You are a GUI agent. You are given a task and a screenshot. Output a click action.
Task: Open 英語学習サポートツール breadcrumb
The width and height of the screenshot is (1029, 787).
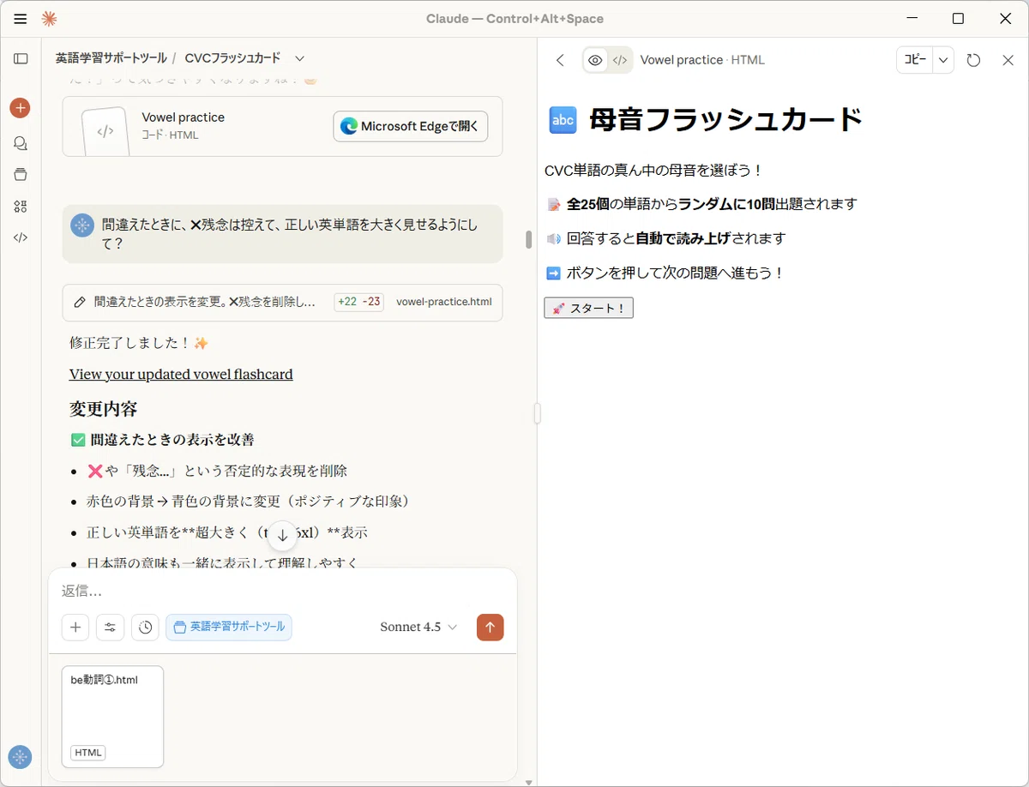tap(111, 58)
